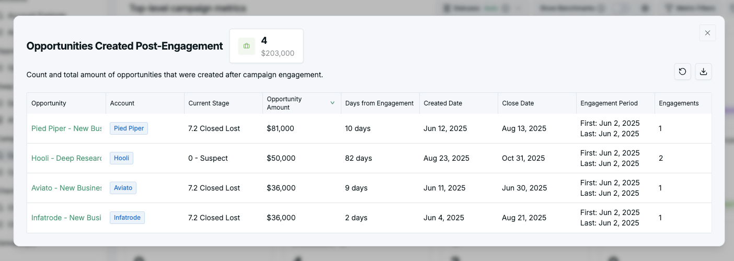This screenshot has height=261, width=734.
Task: Sort by Days from Engagement header
Action: tap(379, 103)
